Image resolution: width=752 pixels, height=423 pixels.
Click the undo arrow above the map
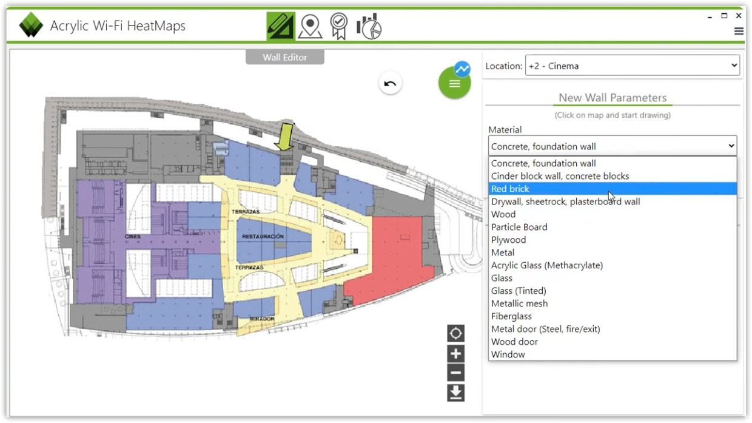coord(390,83)
